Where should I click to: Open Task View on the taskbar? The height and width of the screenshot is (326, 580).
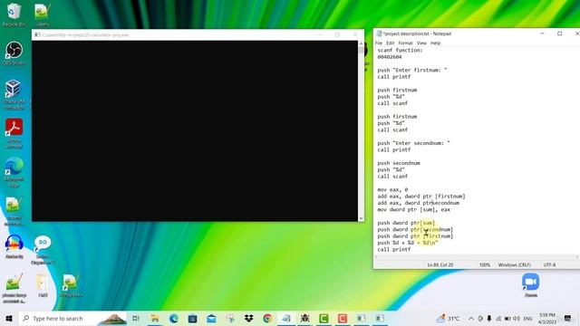pos(136,318)
